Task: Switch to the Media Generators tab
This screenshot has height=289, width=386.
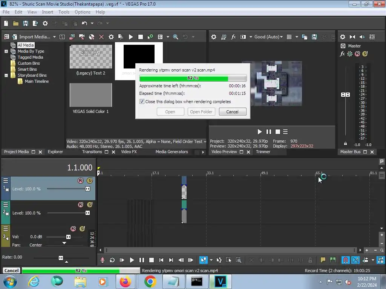Action: [172, 152]
